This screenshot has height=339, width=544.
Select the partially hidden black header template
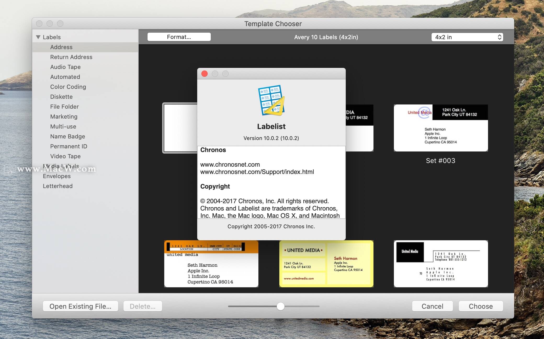[359, 128]
